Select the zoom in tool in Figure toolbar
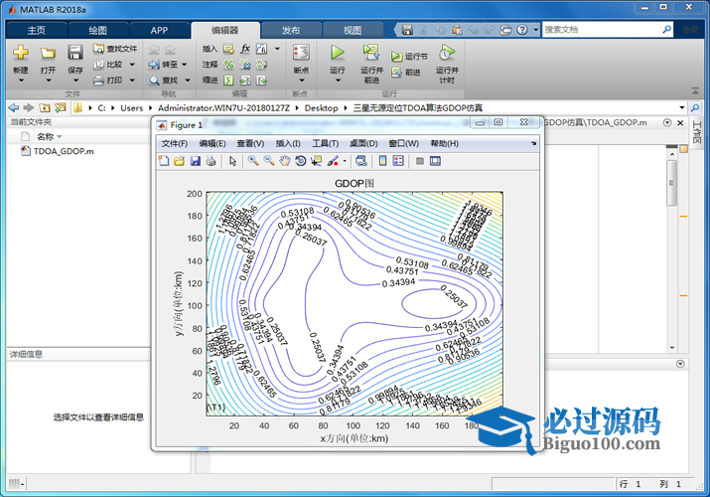The height and width of the screenshot is (497, 710). click(253, 160)
